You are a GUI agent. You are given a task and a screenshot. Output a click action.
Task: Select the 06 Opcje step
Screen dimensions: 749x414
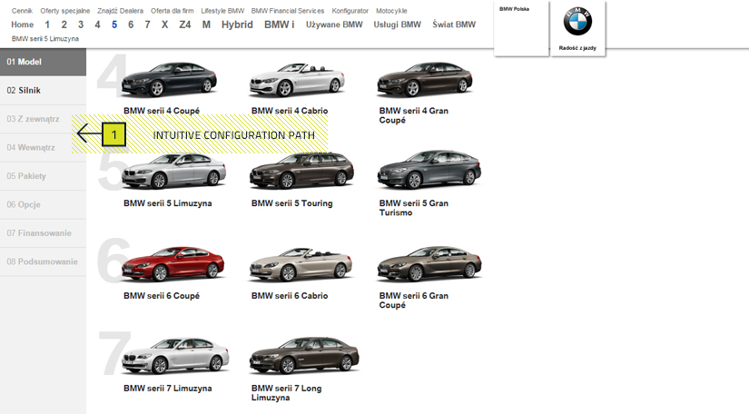(43, 204)
